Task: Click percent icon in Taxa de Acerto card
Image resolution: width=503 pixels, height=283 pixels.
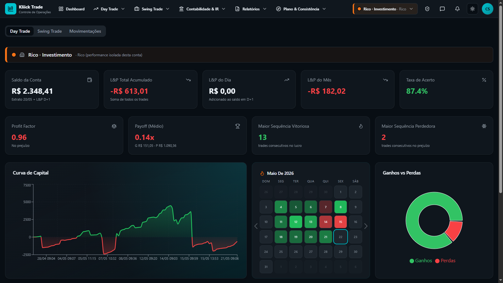Action: coord(484,80)
